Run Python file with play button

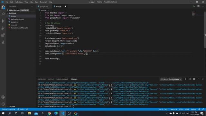tap(194, 6)
